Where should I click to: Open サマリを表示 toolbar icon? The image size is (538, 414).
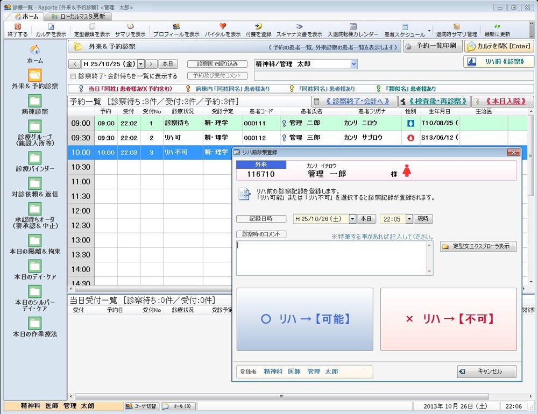click(130, 27)
